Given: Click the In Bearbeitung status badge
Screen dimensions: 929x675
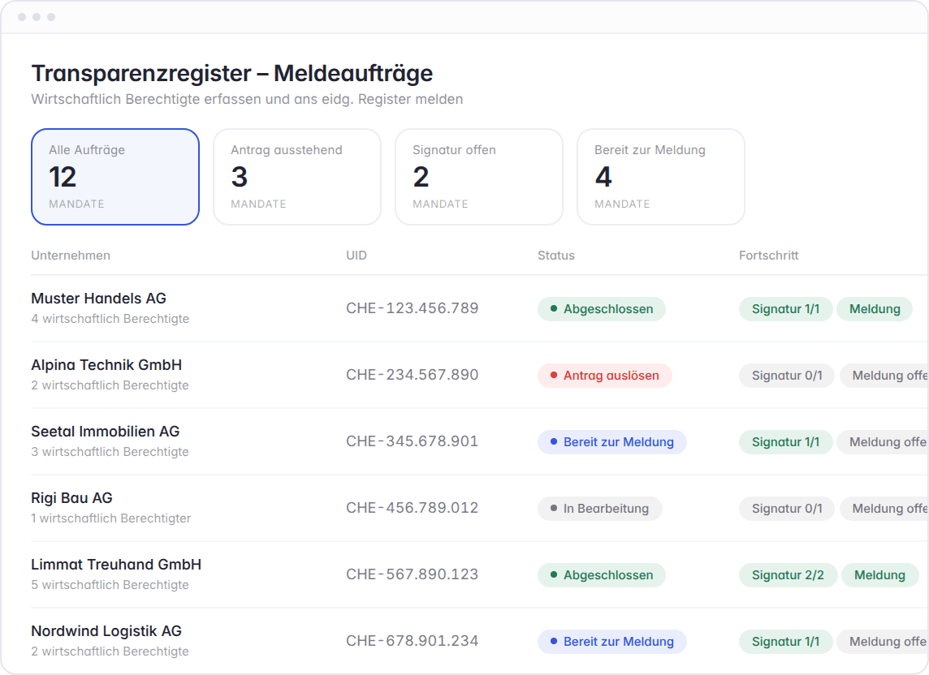Looking at the screenshot, I should click(599, 509).
